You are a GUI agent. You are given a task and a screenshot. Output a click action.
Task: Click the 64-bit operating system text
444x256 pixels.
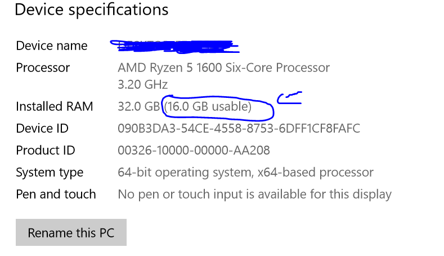coord(183,172)
